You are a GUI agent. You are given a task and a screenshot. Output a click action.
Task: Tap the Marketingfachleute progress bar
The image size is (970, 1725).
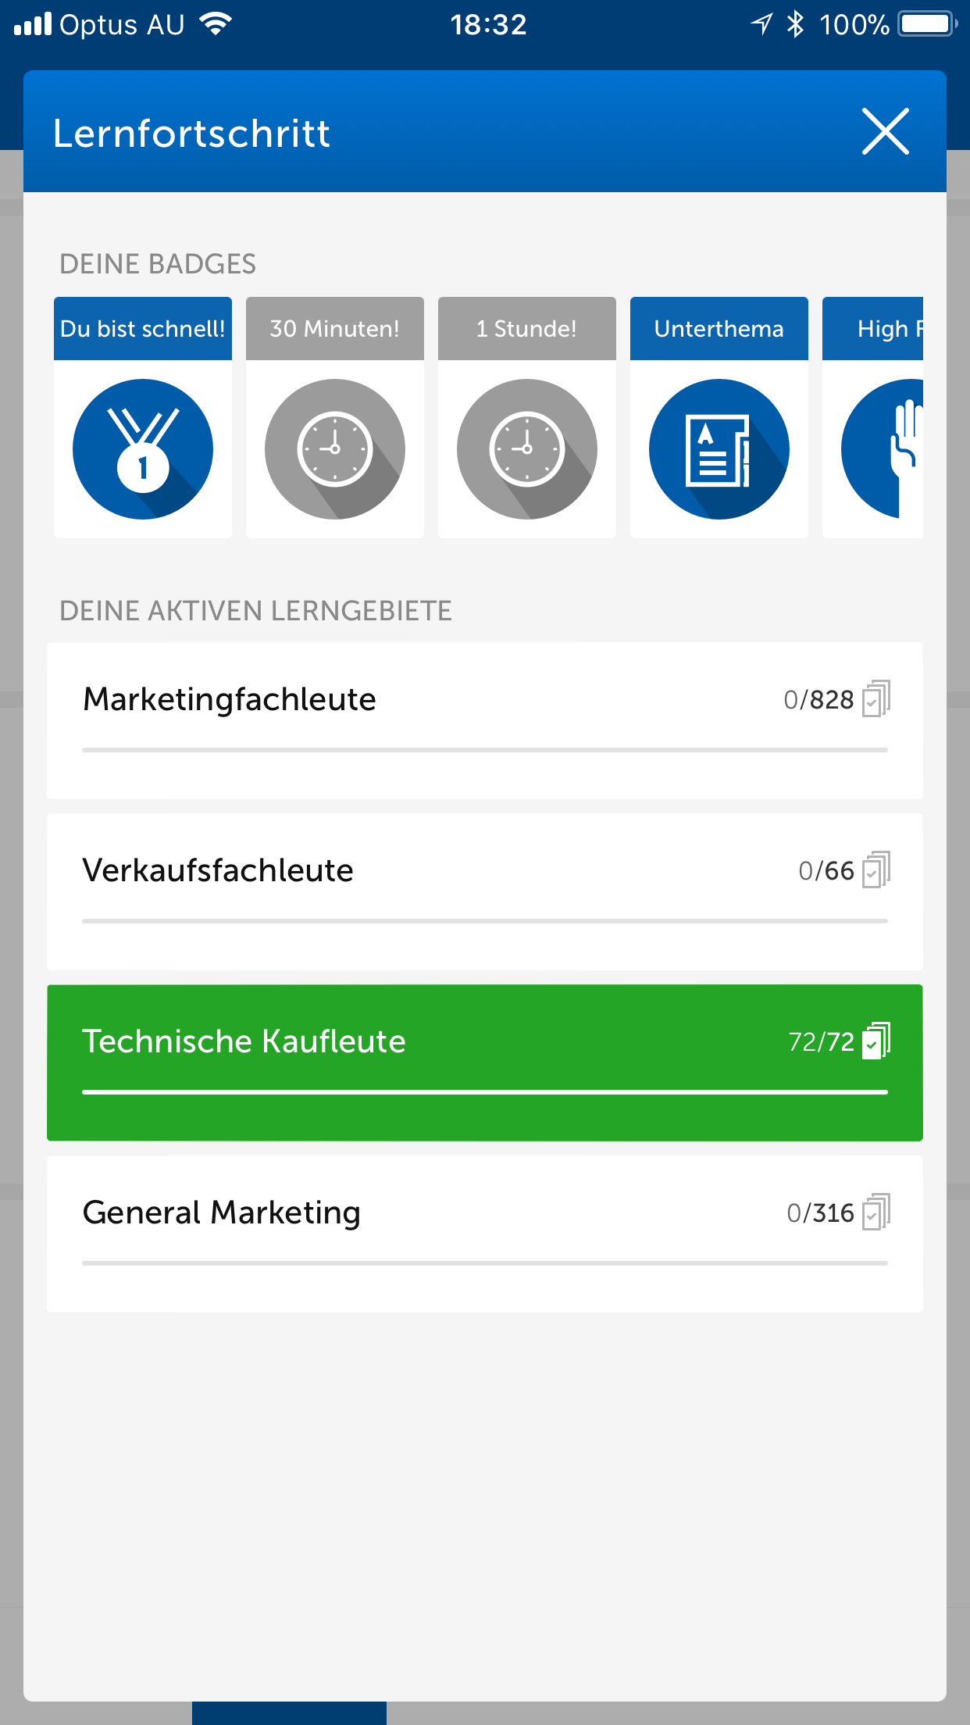click(x=484, y=750)
